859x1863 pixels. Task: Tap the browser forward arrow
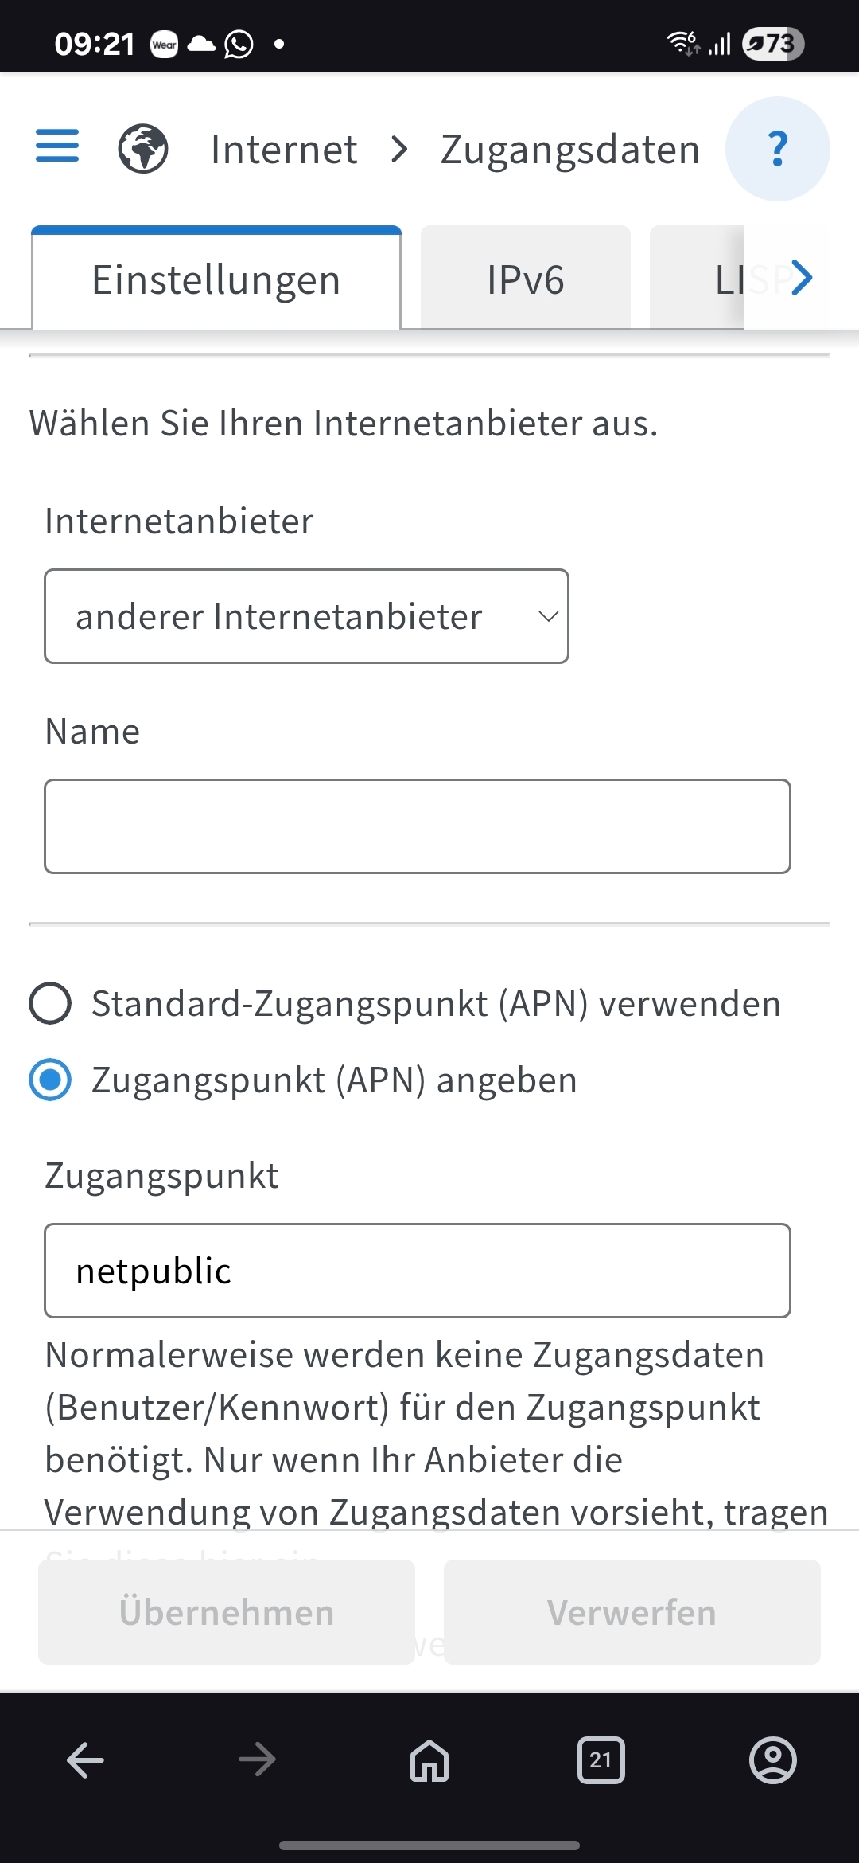click(258, 1759)
